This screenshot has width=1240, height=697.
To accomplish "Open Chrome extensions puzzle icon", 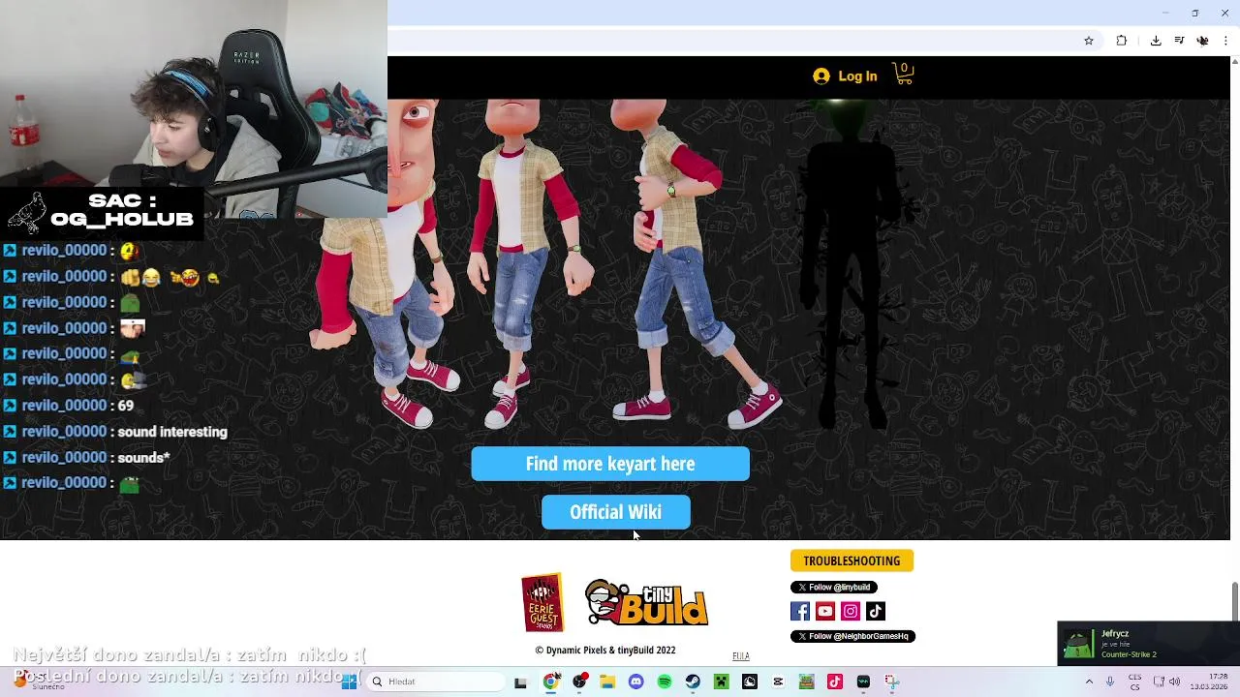I will coord(1122,41).
